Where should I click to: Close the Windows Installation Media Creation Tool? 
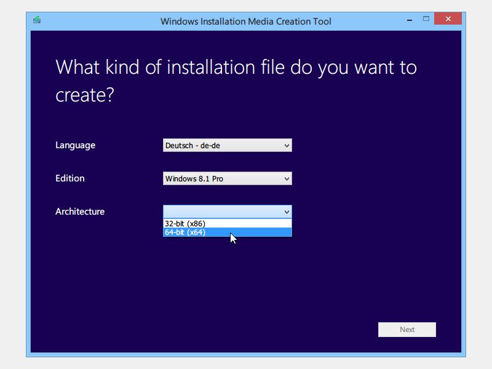(448, 19)
